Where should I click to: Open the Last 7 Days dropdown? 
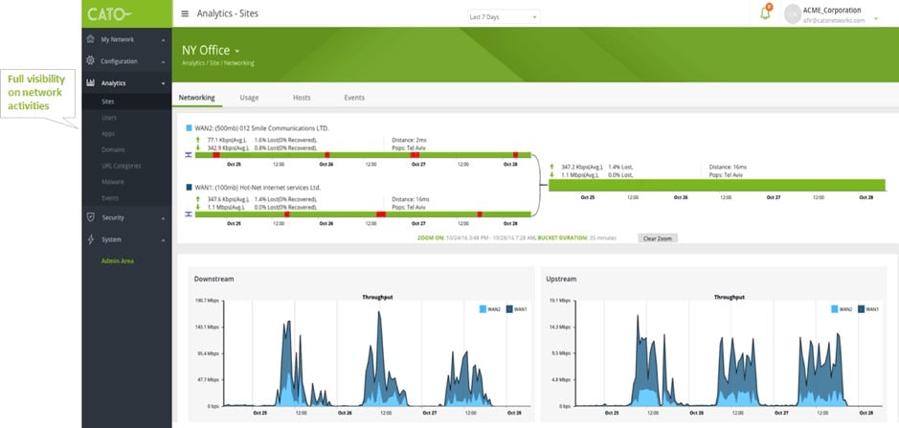tap(504, 17)
